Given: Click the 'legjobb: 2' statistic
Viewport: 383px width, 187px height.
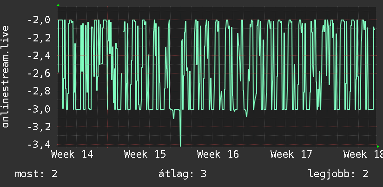Looking at the screenshot, I should [x=338, y=174].
